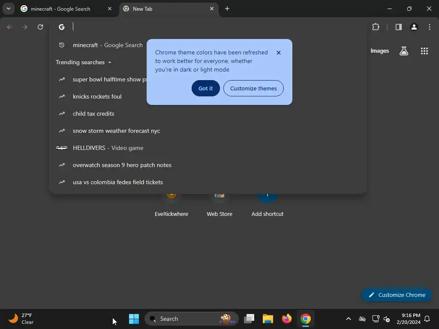Launch Firefox from the taskbar
This screenshot has width=439, height=329.
point(287,319)
